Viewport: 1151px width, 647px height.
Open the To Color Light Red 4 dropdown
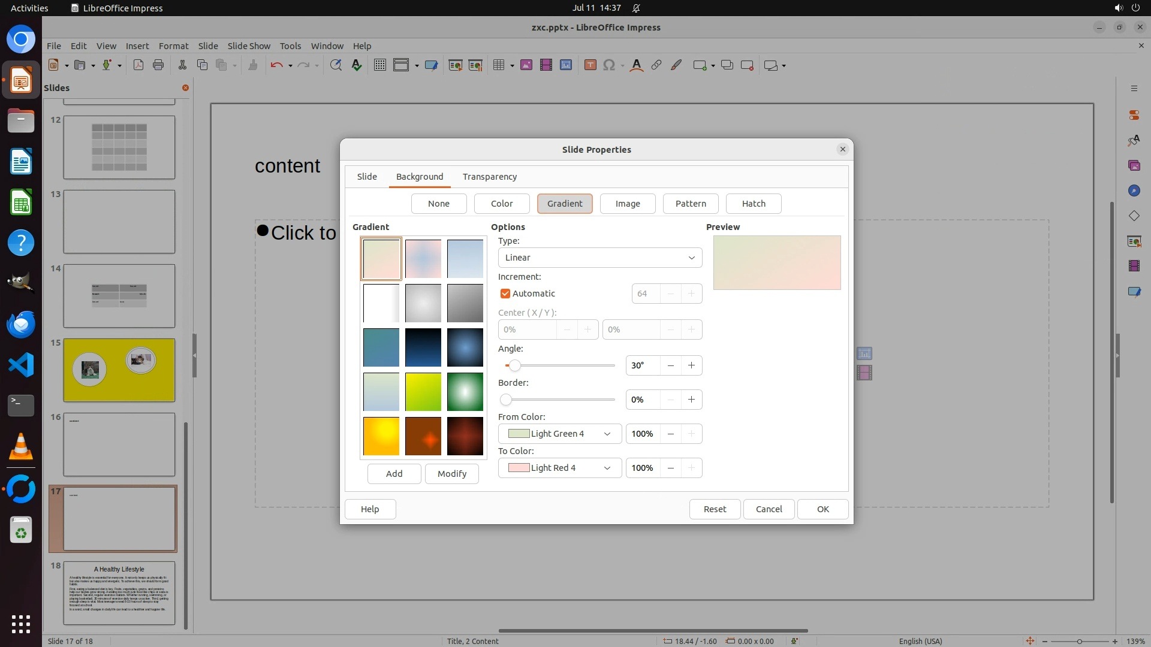(x=559, y=468)
